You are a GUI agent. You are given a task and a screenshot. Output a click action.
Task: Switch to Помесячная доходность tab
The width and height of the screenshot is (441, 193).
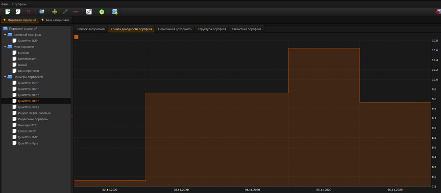[x=175, y=29]
